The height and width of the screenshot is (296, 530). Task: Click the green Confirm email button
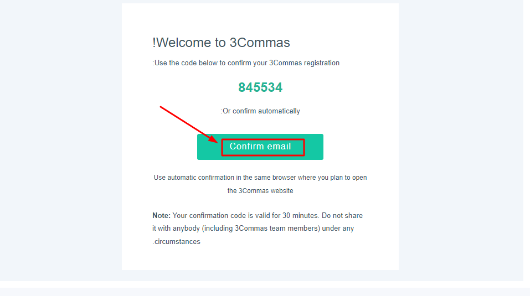pyautogui.click(x=260, y=147)
